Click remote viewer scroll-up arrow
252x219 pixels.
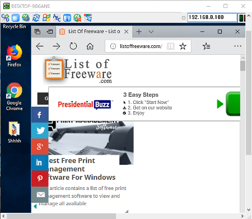click(x=249, y=16)
